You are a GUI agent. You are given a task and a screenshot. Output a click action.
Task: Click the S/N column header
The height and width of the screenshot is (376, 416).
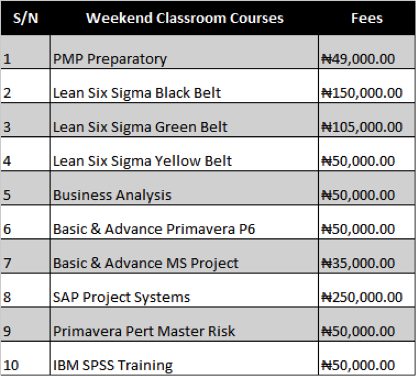point(25,18)
